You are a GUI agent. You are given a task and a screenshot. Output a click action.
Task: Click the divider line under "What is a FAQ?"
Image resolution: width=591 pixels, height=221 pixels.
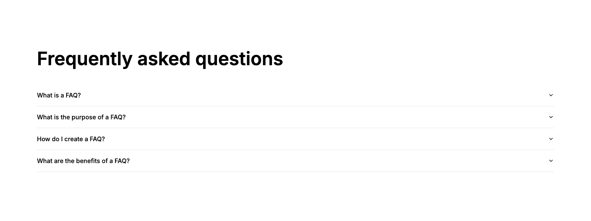click(295, 106)
